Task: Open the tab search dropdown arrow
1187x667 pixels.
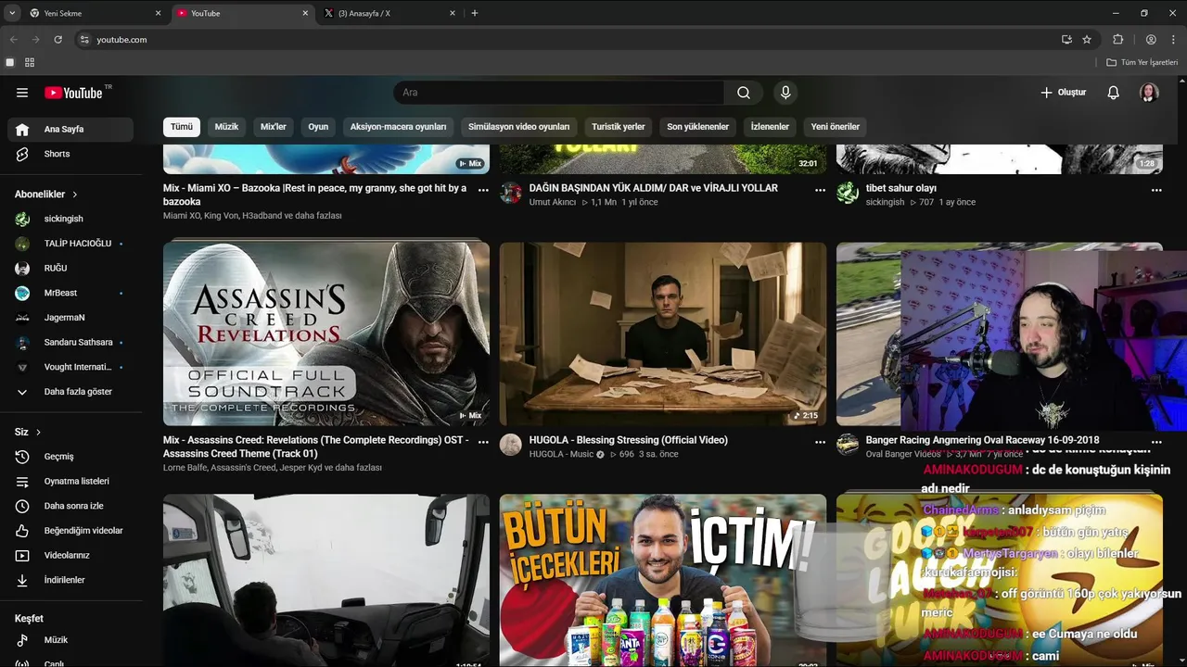Action: (x=12, y=13)
